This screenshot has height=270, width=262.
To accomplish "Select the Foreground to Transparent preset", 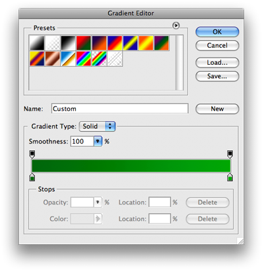I will coord(52,43).
